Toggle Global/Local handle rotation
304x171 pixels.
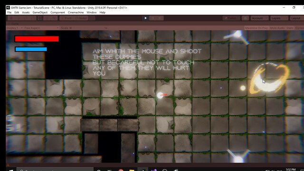point(81,18)
